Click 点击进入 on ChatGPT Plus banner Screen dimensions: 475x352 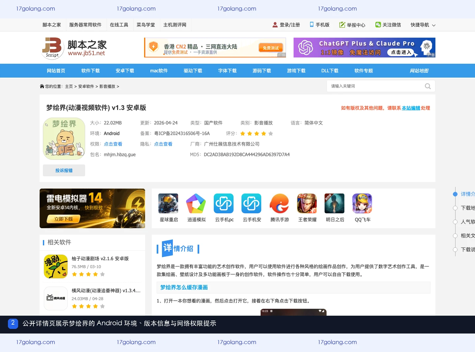point(401,52)
